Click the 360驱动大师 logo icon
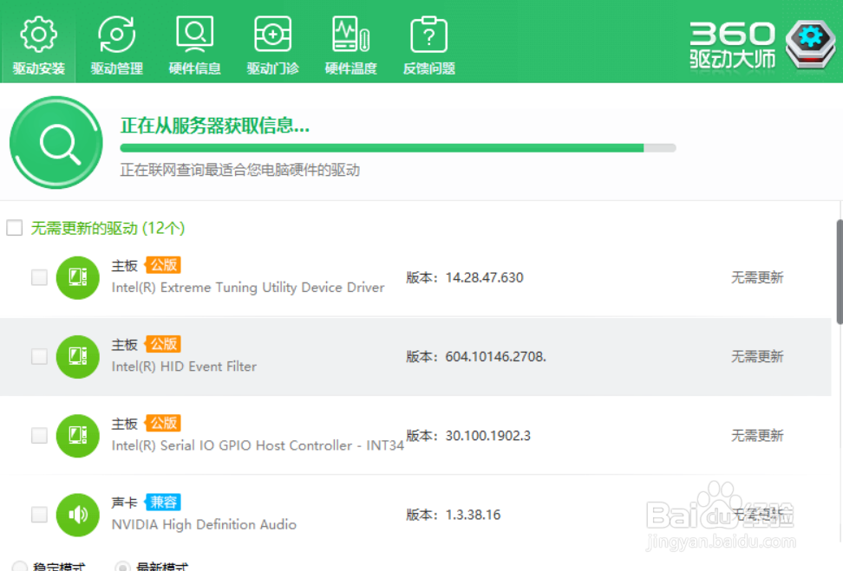 coord(810,44)
